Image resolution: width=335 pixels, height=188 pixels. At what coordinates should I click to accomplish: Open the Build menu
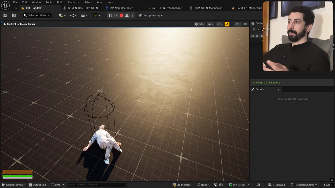pyautogui.click(x=60, y=2)
